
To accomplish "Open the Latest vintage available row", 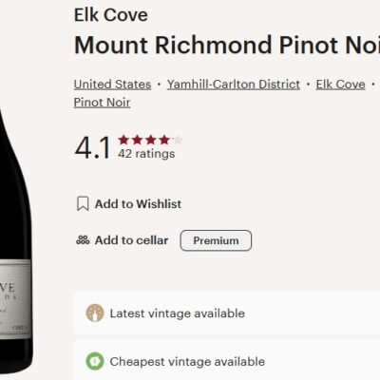I will point(227,313).
